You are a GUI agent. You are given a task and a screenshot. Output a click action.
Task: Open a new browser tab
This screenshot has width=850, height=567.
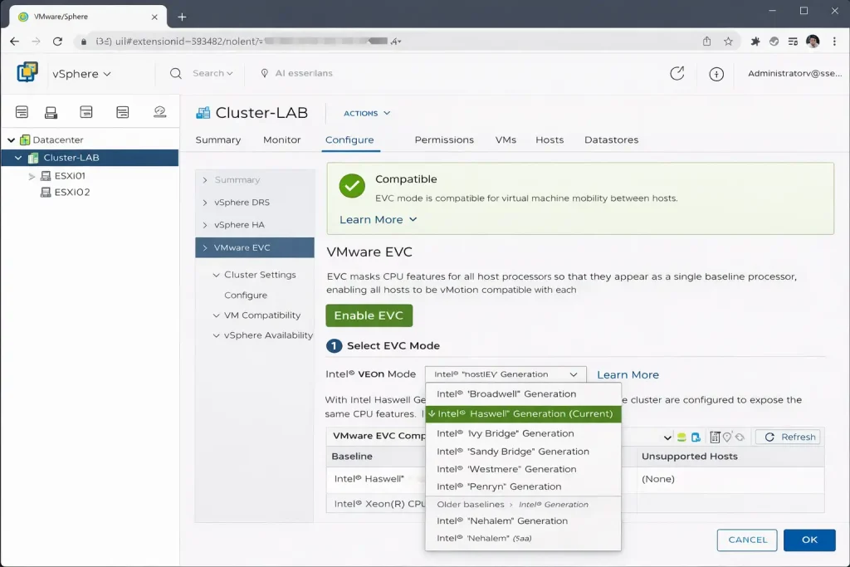point(182,17)
